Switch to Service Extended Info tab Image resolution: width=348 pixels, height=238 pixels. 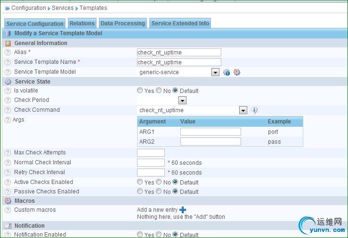pos(180,23)
